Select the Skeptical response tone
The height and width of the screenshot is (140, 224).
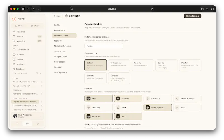coord(119,78)
